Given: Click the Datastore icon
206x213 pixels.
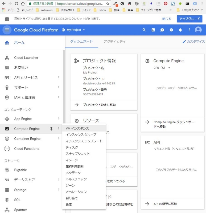Looking at the screenshot, I should 7,180.
